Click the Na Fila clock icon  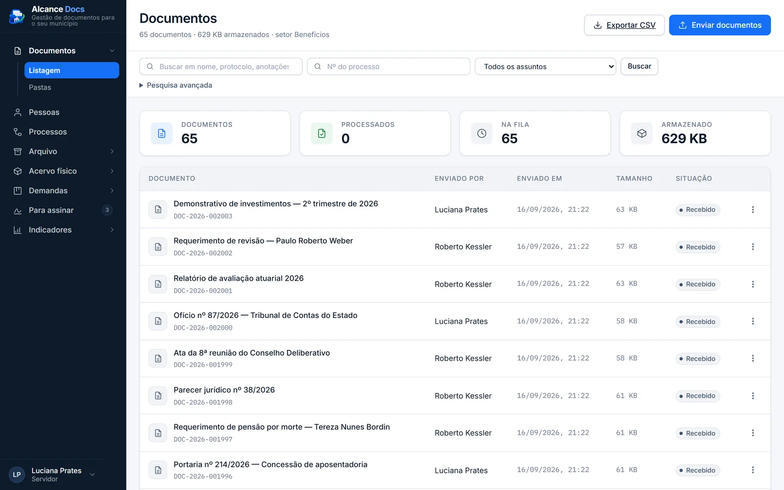pos(482,133)
